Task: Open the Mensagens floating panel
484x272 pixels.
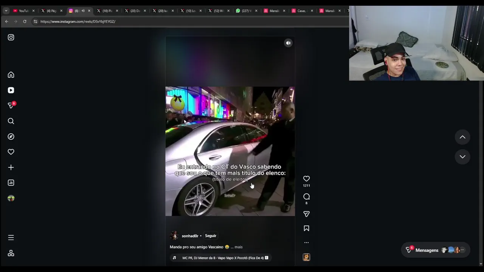Action: (436, 250)
